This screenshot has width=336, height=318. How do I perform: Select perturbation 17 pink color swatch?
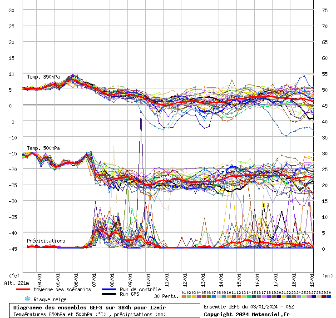264,297
